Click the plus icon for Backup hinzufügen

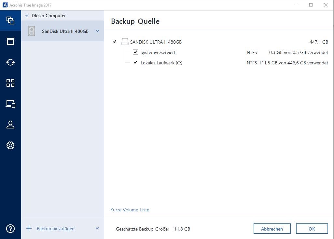tap(29, 229)
